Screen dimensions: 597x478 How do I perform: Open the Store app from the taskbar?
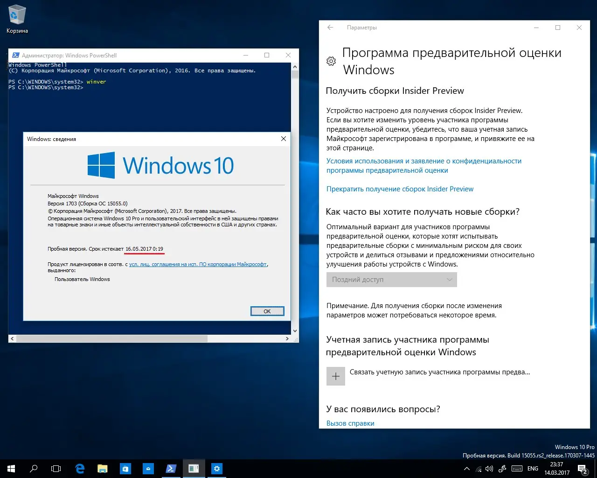(x=125, y=469)
